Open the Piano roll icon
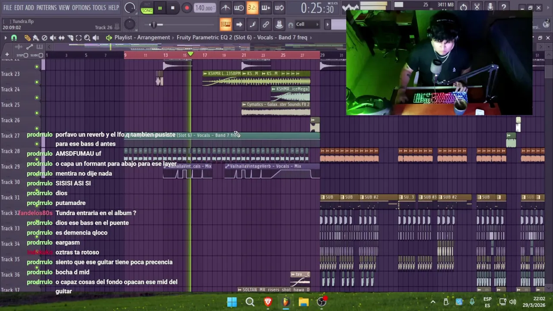This screenshot has width=553, height=311. [x=252, y=24]
